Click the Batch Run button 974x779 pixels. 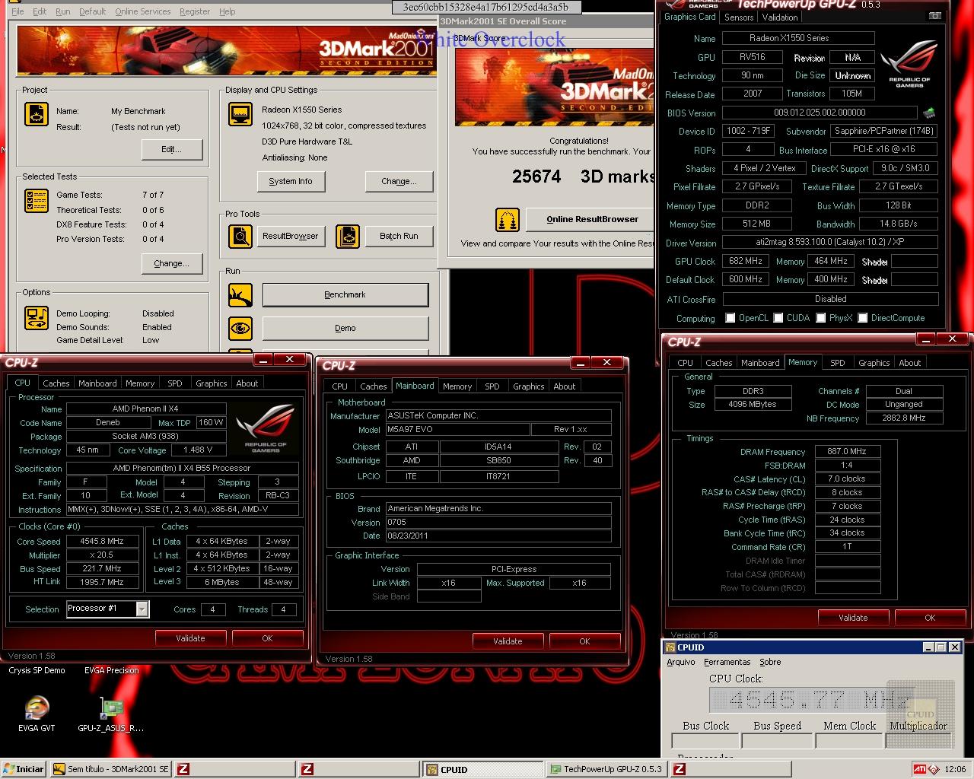[x=399, y=236]
